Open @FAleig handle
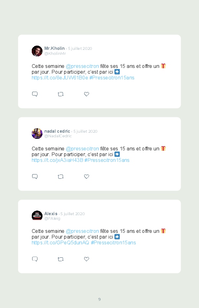This screenshot has width=199, height=308. (x=52, y=219)
